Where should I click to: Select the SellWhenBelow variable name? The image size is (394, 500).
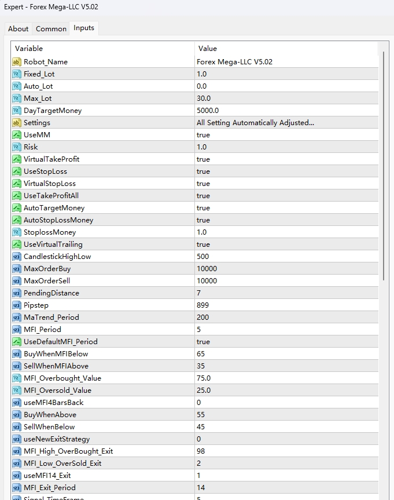pos(49,426)
